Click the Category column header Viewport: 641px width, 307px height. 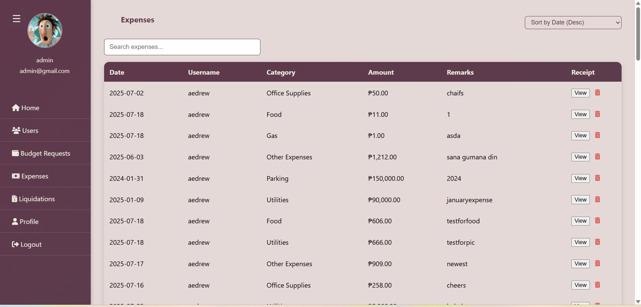click(x=281, y=72)
